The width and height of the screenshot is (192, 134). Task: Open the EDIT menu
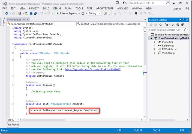coord(13,8)
